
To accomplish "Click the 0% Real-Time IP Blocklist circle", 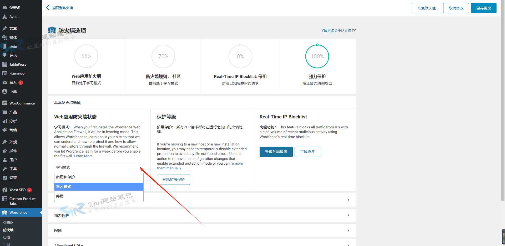I will [x=240, y=56].
